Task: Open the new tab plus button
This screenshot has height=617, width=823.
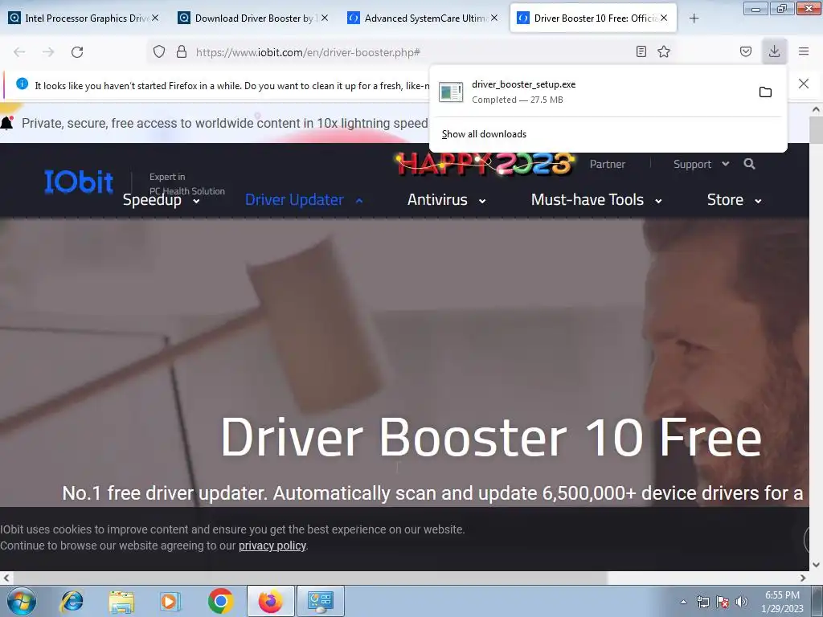Action: coord(694,18)
